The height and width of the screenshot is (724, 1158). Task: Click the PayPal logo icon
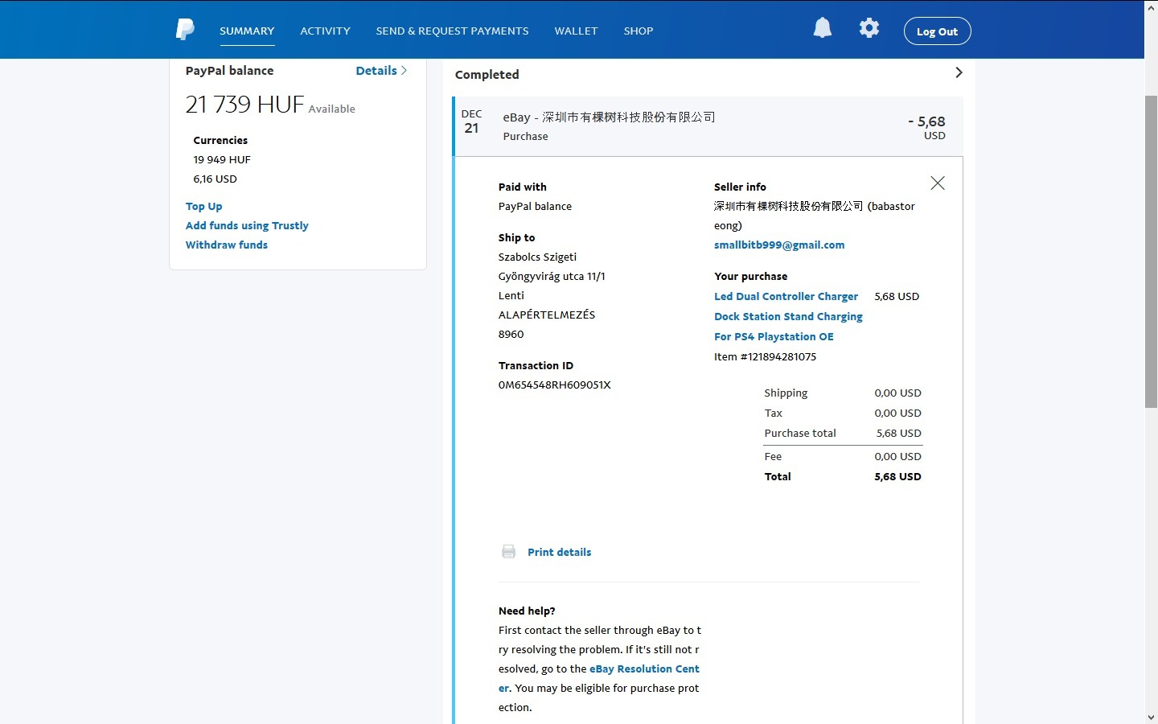(x=185, y=30)
